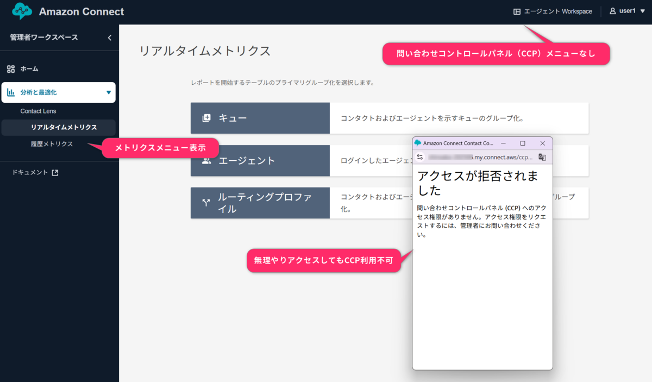This screenshot has height=382, width=652.
Task: Click the キュー queue icon
Action: [x=206, y=118]
